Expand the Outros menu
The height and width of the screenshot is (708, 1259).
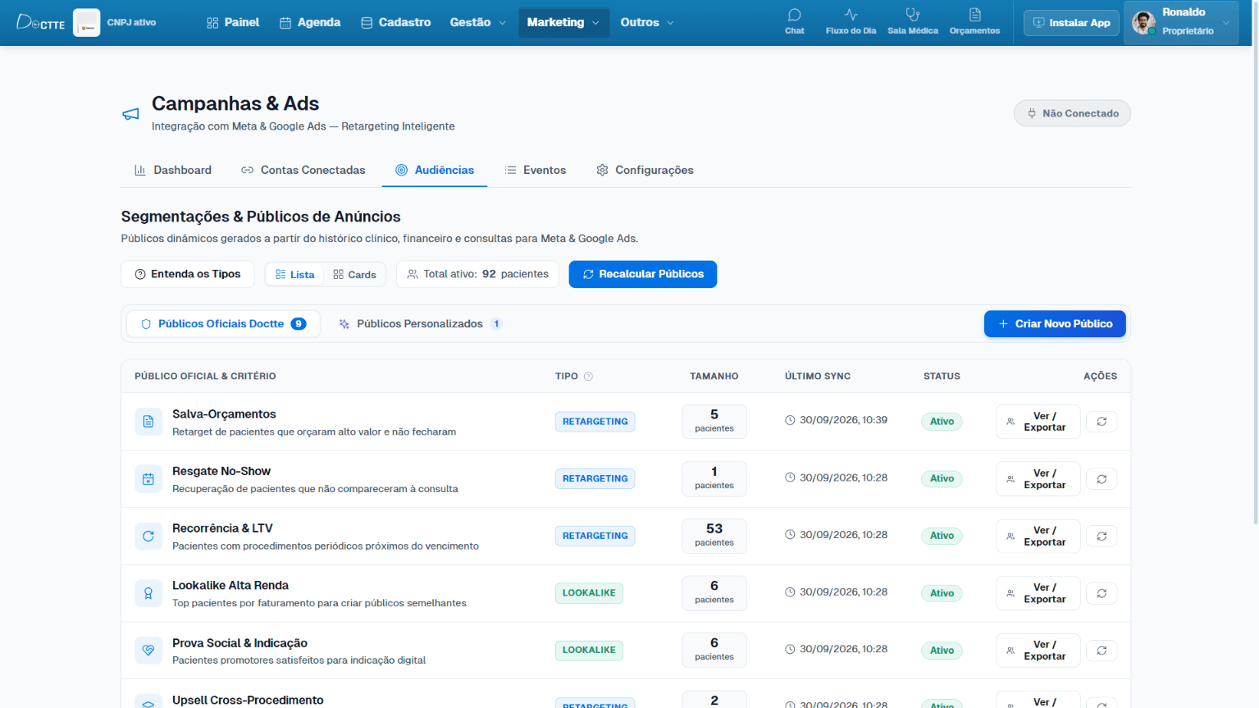(647, 22)
